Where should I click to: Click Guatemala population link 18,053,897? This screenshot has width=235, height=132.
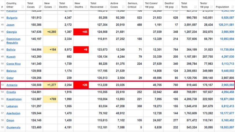tap(227, 127)
